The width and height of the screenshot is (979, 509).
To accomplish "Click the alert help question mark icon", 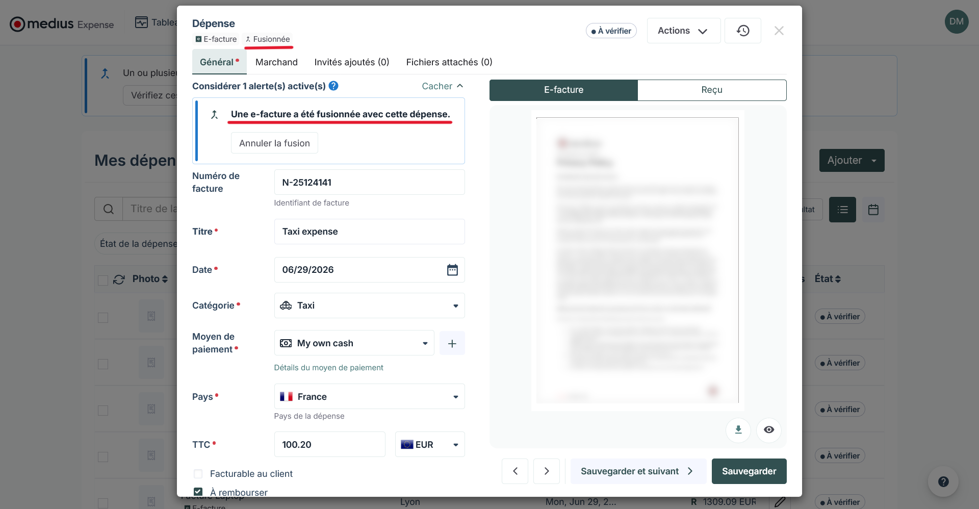I will (333, 86).
